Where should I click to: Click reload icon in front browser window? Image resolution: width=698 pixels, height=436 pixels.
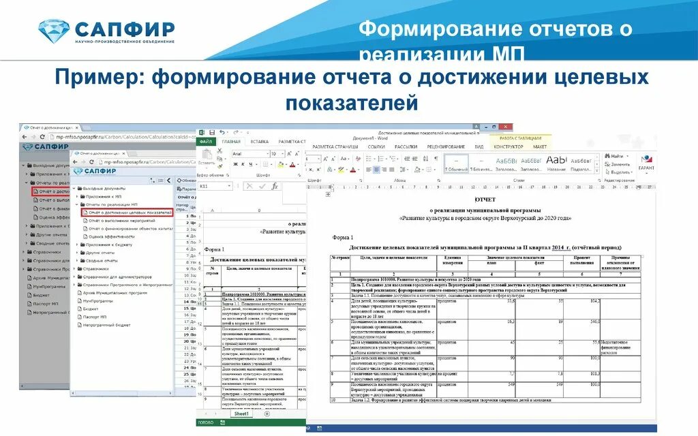[91, 162]
